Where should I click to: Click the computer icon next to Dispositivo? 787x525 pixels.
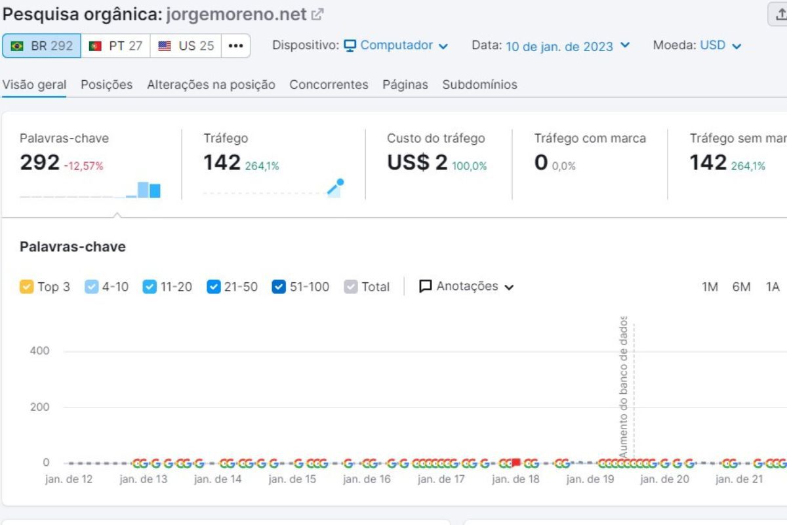[350, 45]
